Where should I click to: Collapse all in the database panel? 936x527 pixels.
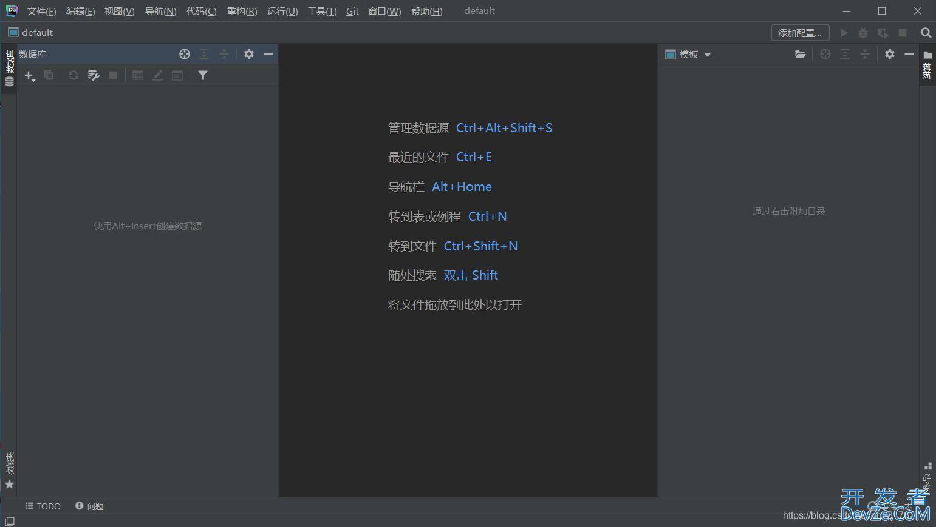224,54
